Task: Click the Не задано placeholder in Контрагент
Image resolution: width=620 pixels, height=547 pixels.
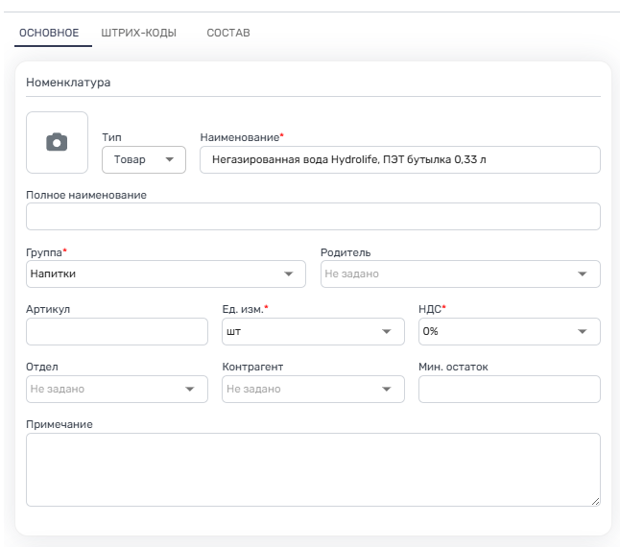Action: point(254,390)
